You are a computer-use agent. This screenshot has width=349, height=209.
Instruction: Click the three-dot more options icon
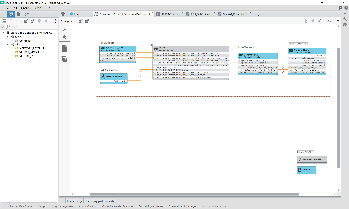[56, 21]
